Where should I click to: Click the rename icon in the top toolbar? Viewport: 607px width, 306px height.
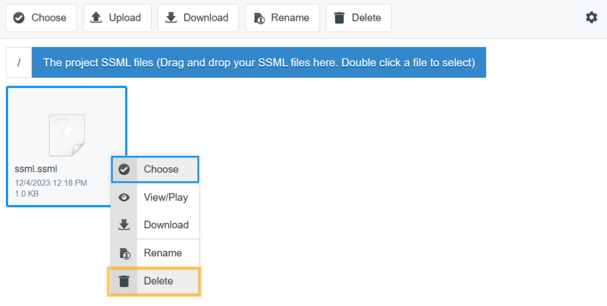(258, 18)
